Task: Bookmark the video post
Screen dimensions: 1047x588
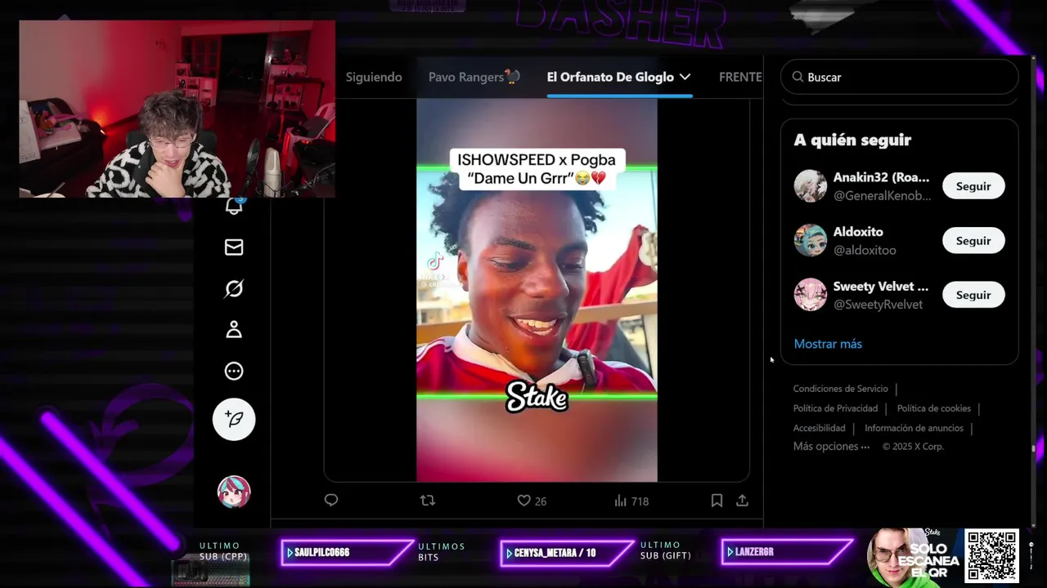Action: pyautogui.click(x=717, y=500)
